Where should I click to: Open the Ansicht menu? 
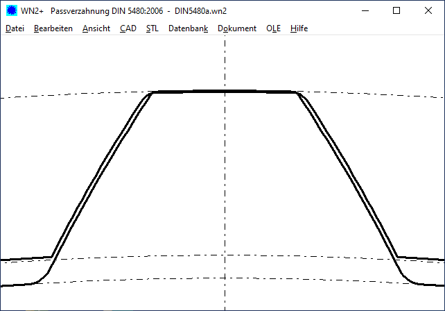point(96,28)
